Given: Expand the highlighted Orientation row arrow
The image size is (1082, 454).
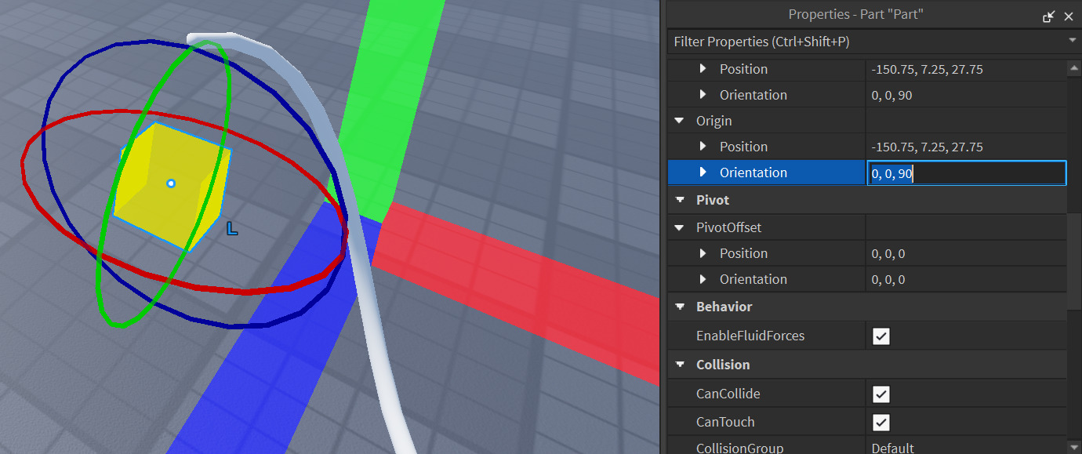Looking at the screenshot, I should (703, 173).
